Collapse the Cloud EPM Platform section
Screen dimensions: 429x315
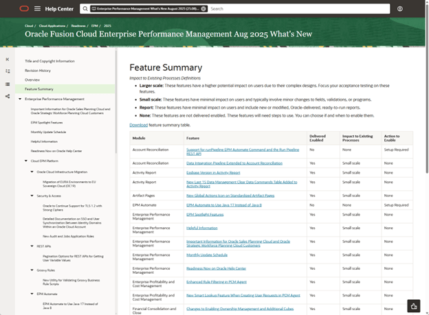click(x=26, y=161)
